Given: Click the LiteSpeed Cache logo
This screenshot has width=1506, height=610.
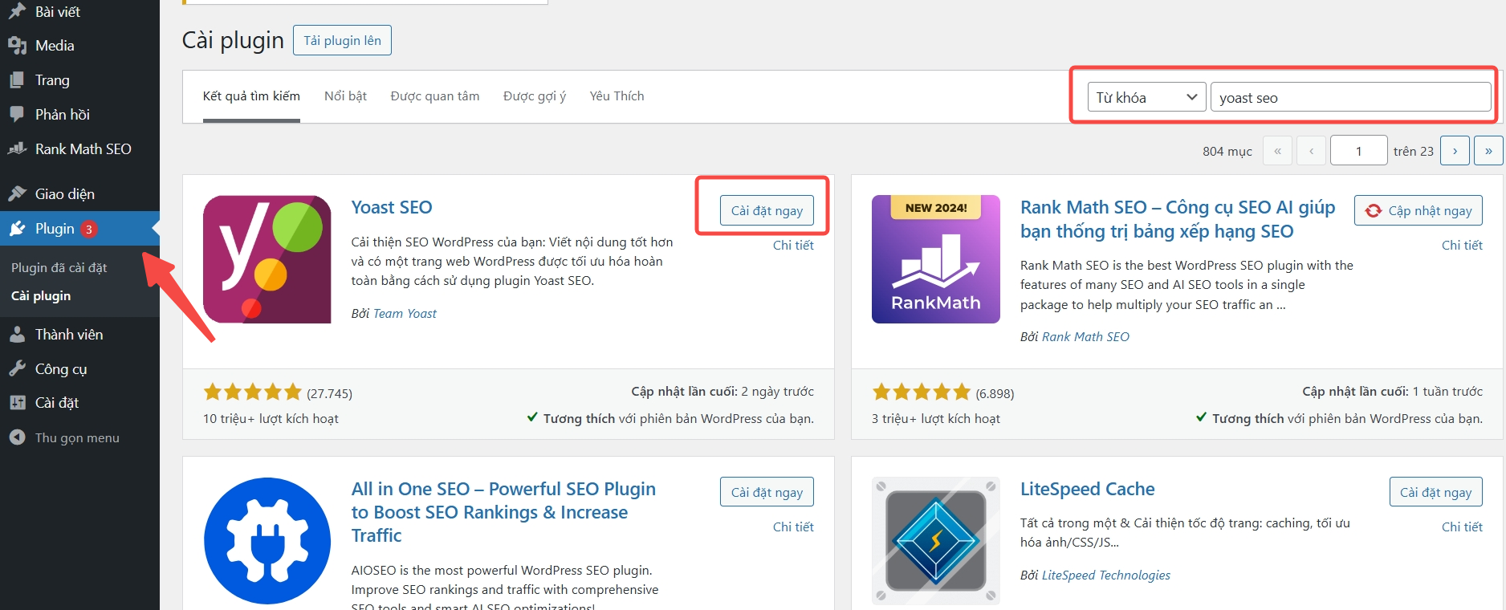Looking at the screenshot, I should [936, 541].
